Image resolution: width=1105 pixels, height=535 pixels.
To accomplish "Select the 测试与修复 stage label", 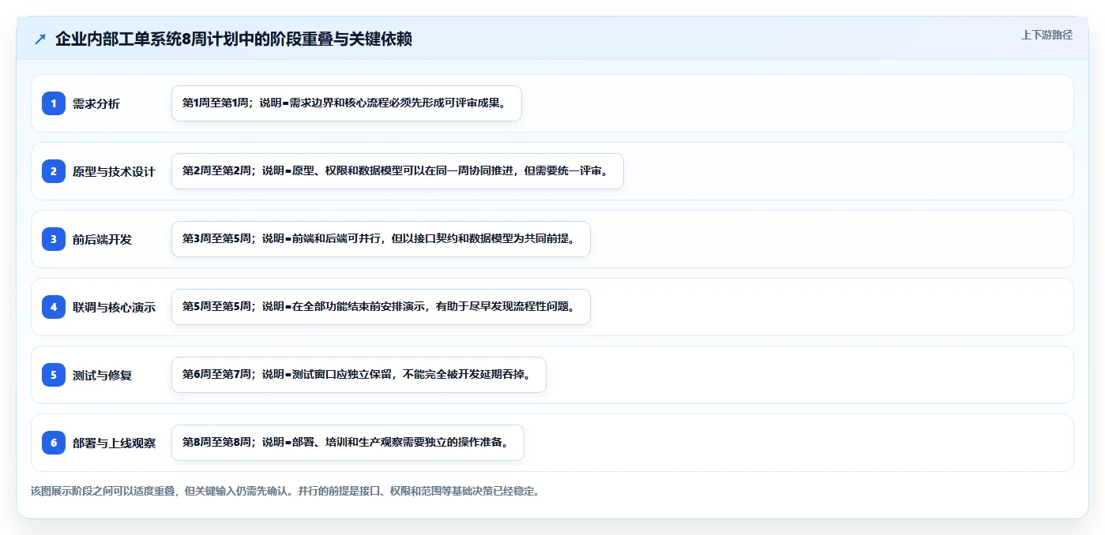I will 102,375.
